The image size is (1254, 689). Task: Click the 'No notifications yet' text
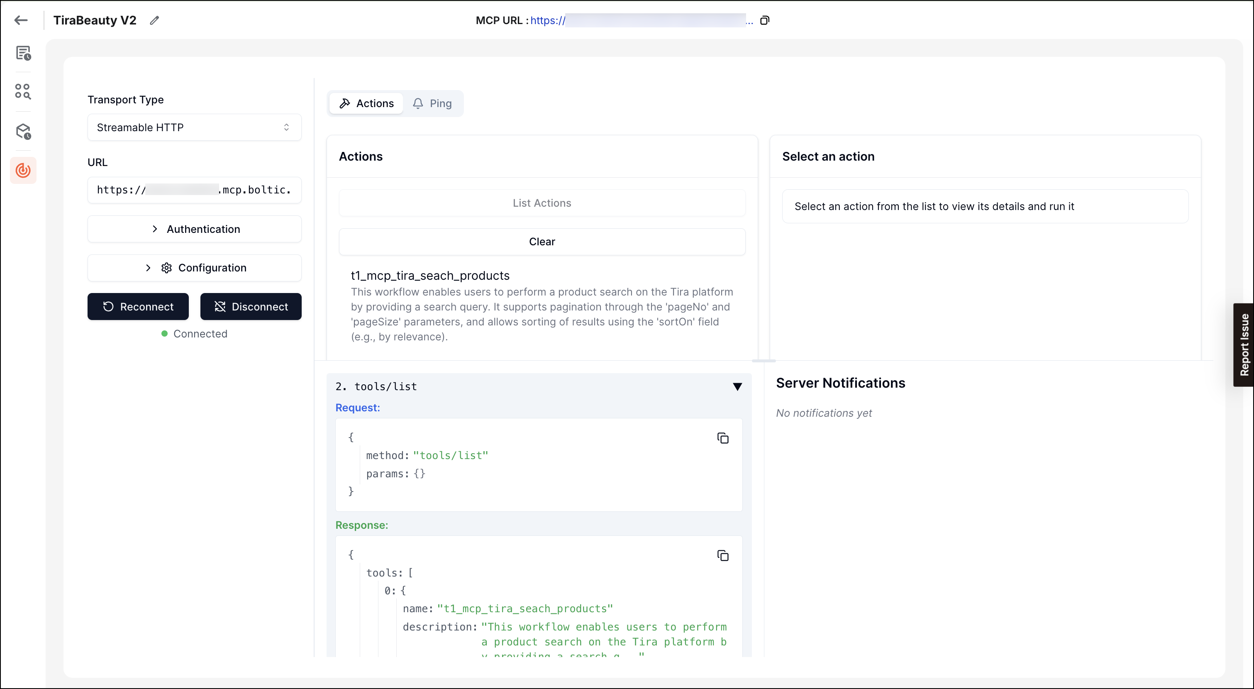[x=824, y=413]
